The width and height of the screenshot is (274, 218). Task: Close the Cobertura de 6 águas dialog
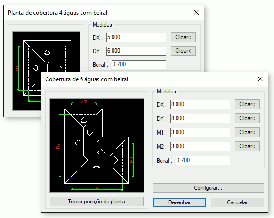point(260,79)
